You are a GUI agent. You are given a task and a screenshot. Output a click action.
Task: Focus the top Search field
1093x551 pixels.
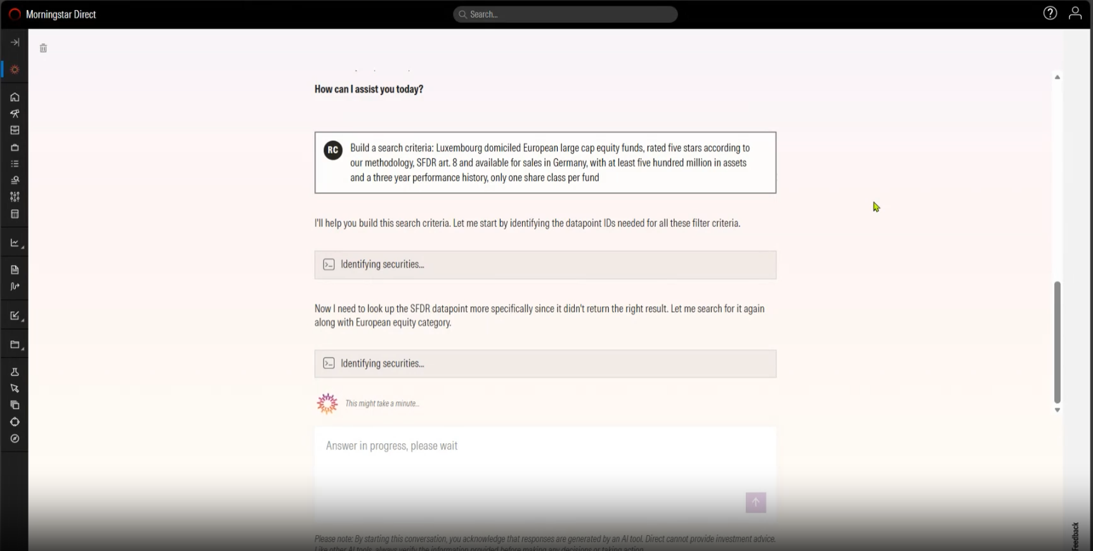click(x=565, y=14)
